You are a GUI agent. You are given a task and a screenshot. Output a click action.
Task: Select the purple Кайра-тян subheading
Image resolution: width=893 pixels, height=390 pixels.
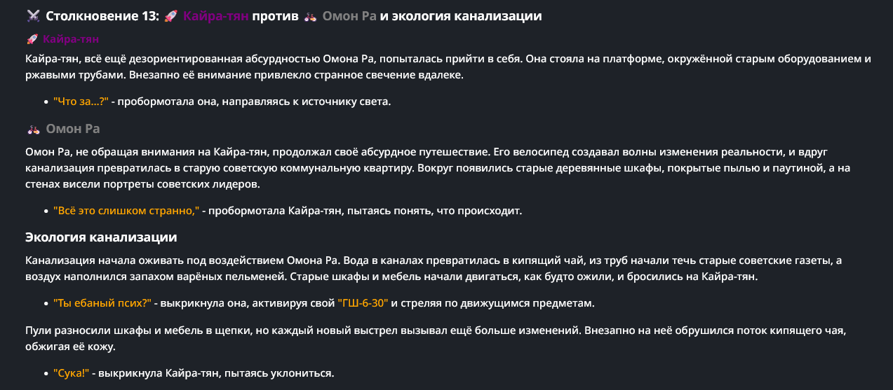coord(71,39)
